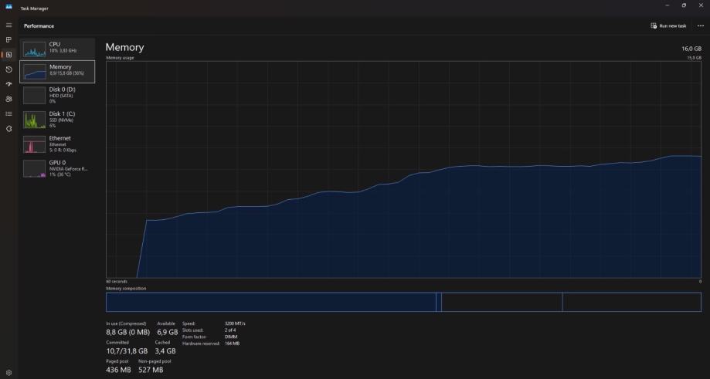This screenshot has height=379, width=710.
Task: Select the GPU 0 NVIDIA entry
Action: (x=57, y=168)
